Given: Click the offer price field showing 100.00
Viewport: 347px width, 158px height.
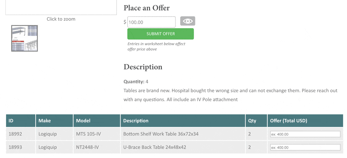Looking at the screenshot, I should point(151,22).
